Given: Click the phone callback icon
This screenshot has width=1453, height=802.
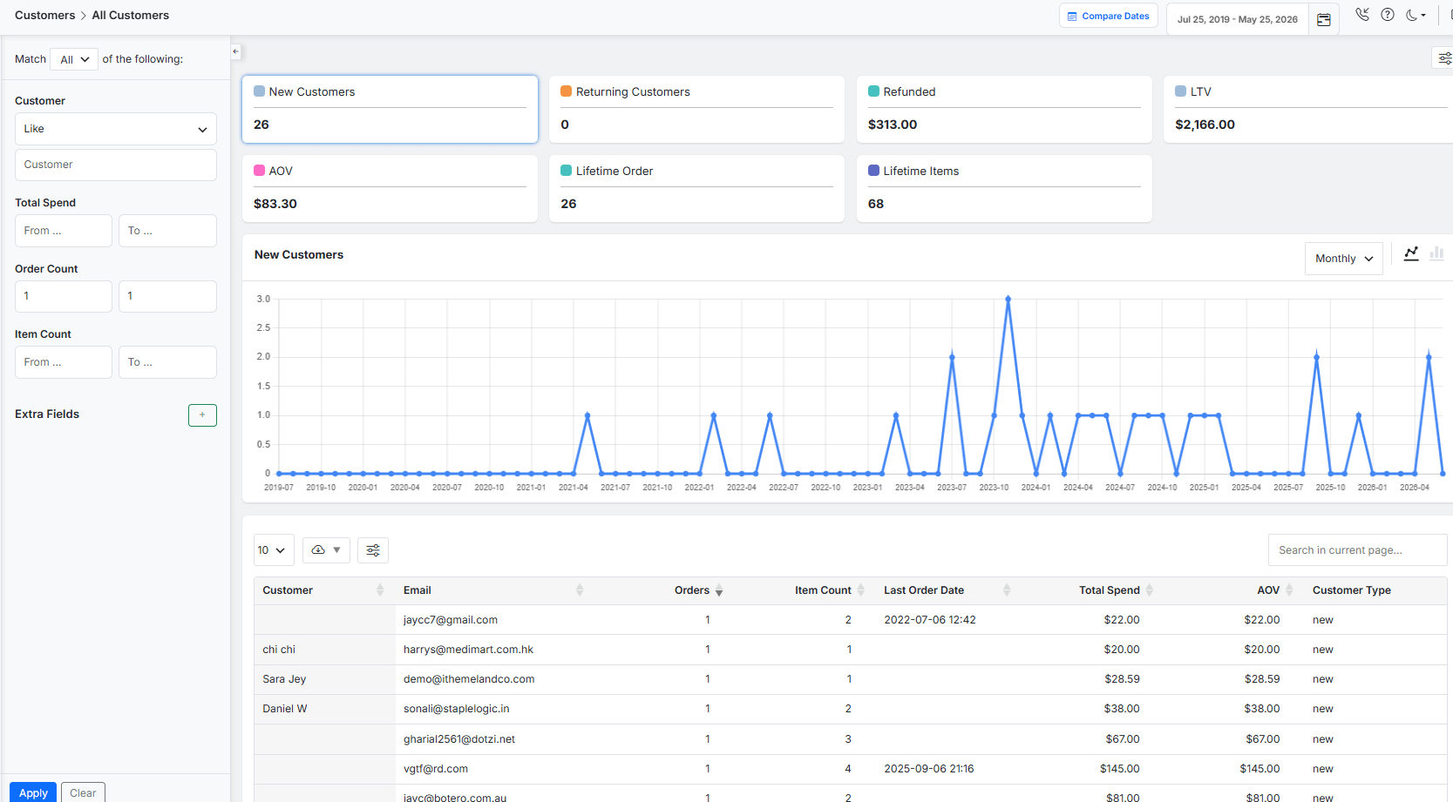Looking at the screenshot, I should point(1362,15).
